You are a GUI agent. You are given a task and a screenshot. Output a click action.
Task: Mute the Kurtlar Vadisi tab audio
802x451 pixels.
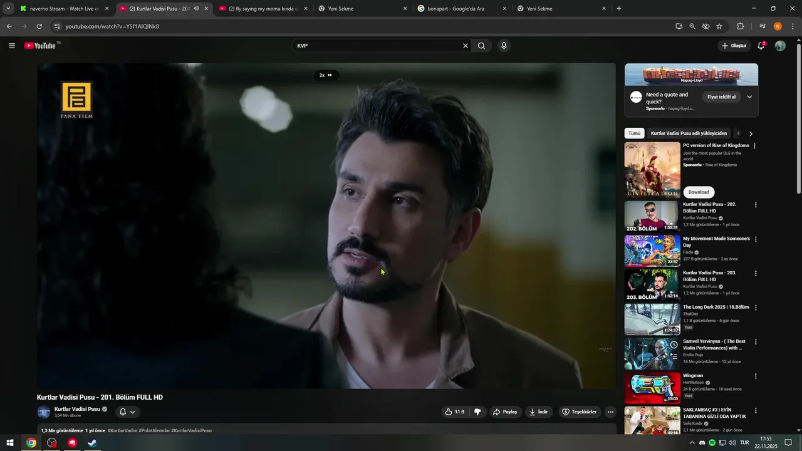(x=196, y=9)
